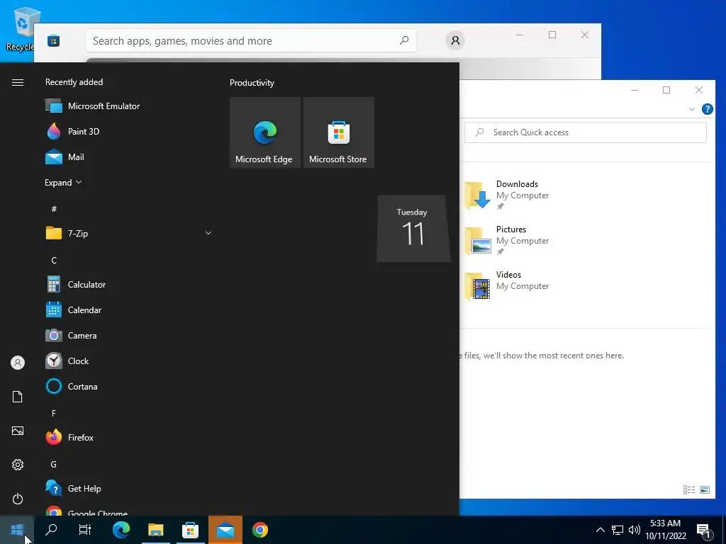Open Calendar from the app list
726x544 pixels.
[x=128, y=310]
